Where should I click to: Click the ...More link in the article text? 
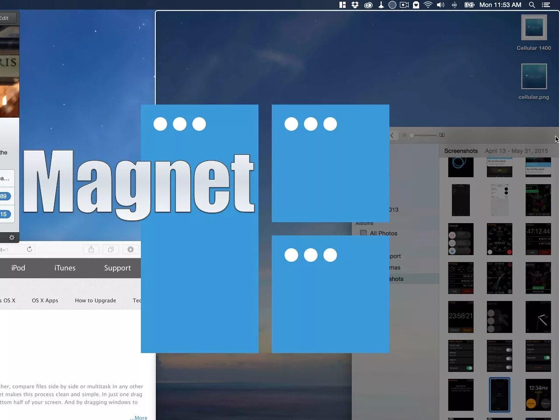point(139,417)
